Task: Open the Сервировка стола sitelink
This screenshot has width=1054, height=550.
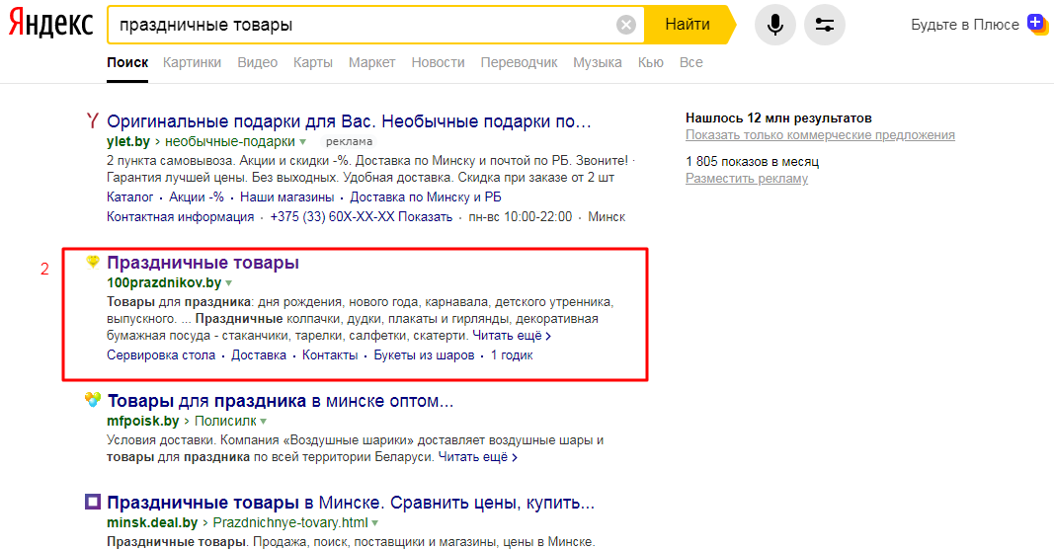Action: (161, 355)
